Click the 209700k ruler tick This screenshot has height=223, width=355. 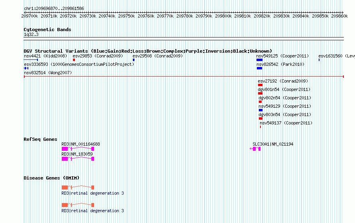30,16
